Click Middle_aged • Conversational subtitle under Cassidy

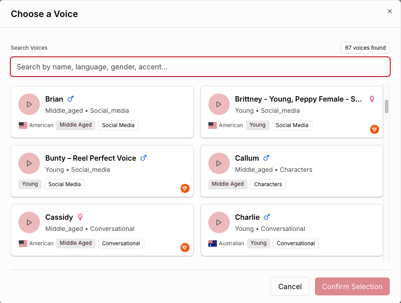(90, 229)
